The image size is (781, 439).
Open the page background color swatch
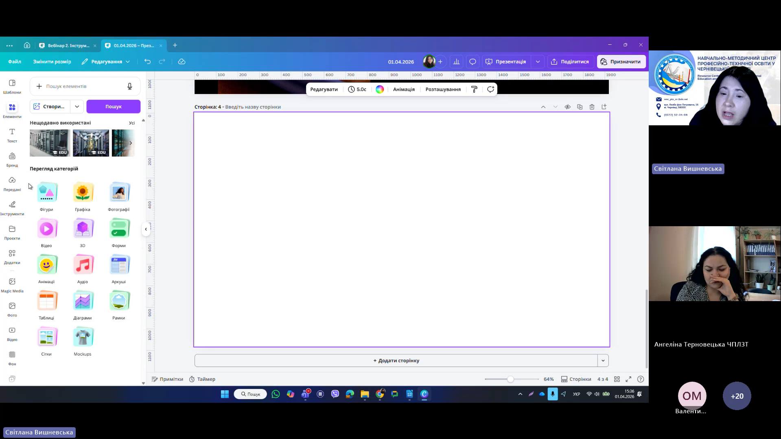379,89
